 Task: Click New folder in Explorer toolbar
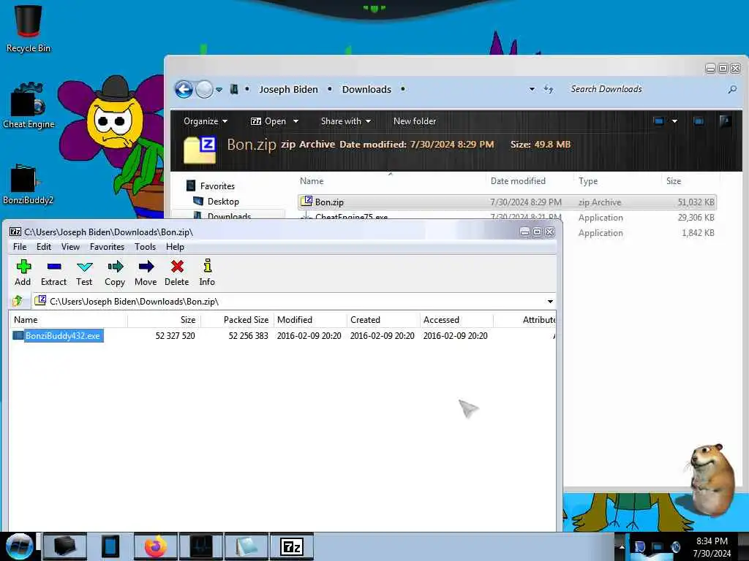point(415,121)
